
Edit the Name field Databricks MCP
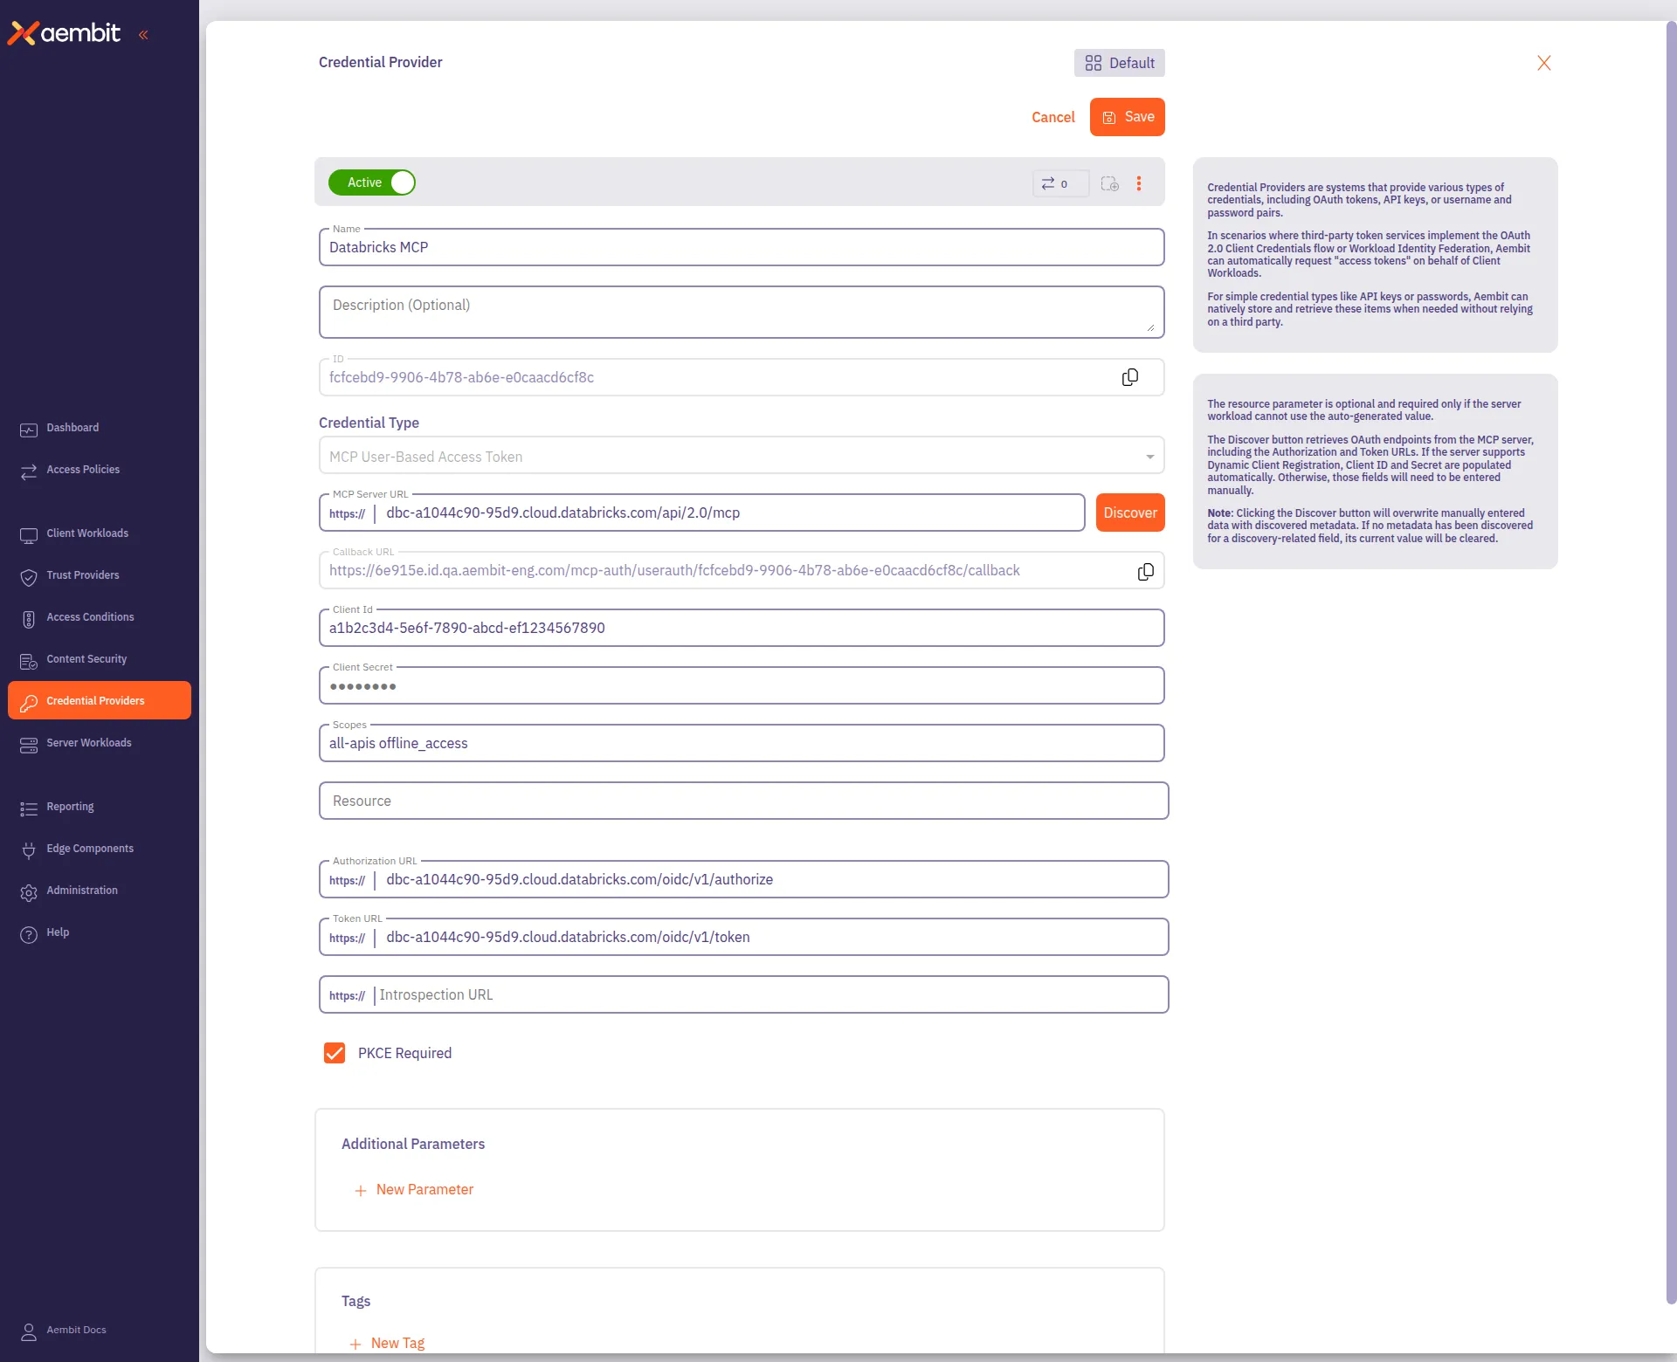pos(742,247)
